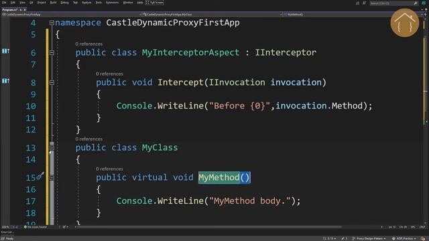The image size is (429, 241).
Task: Click the notifications bell in status bar
Action: (423, 238)
